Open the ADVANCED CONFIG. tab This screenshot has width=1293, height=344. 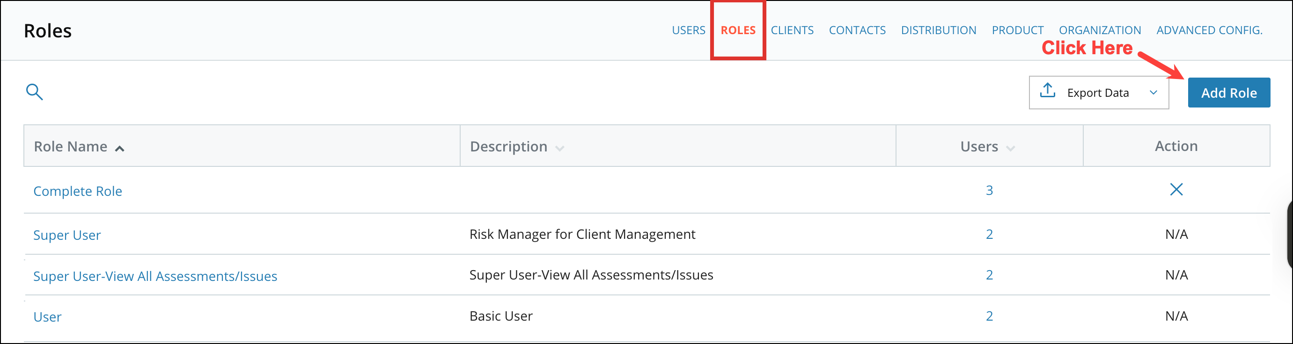tap(1209, 30)
